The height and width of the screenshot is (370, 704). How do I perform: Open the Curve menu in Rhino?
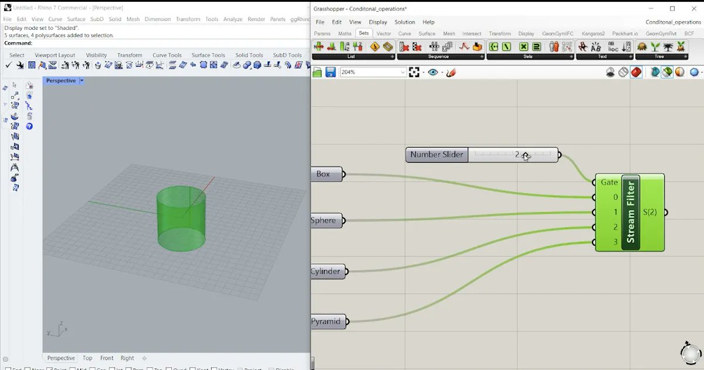click(55, 19)
